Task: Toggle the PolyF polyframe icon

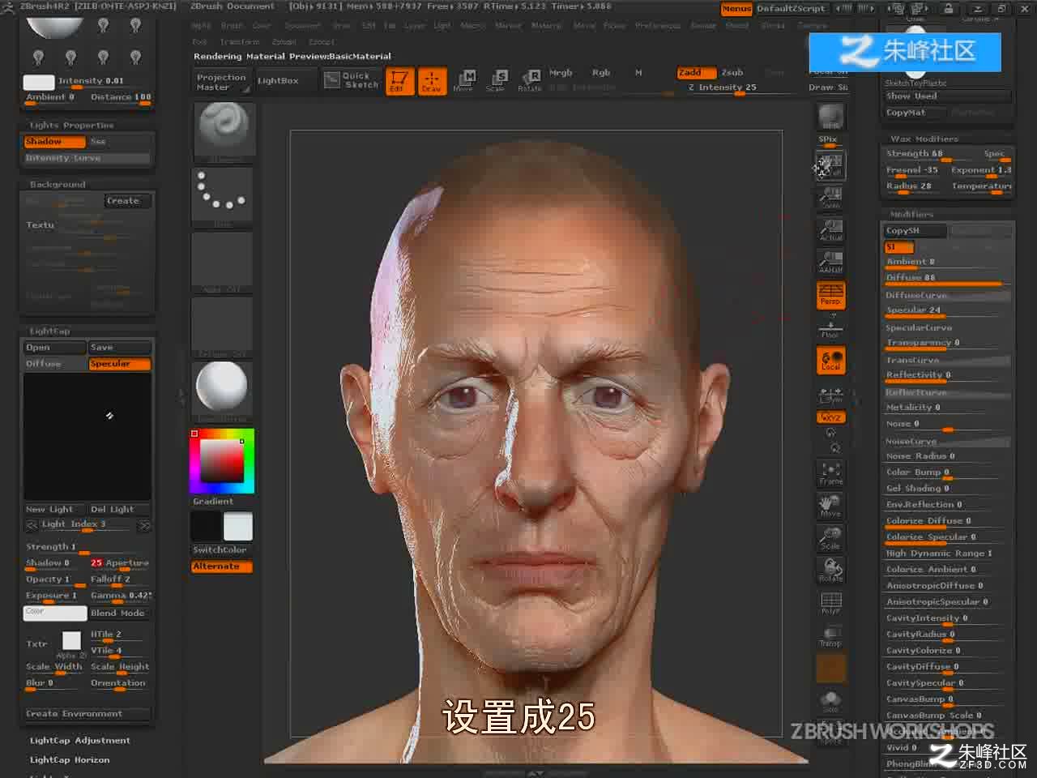Action: coord(830,602)
